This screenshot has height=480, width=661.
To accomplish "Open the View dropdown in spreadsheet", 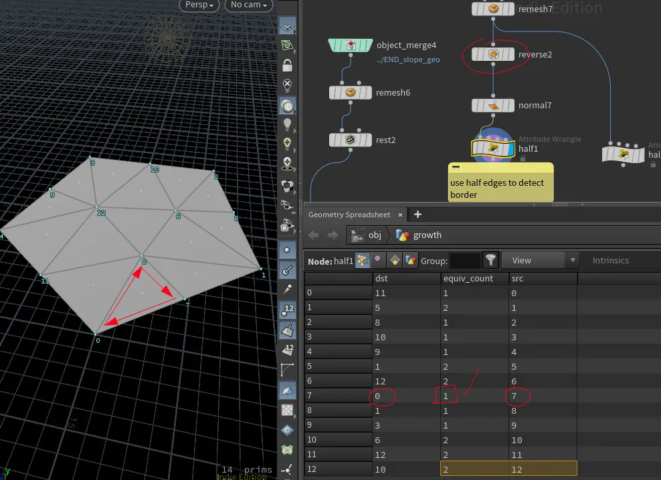I will 541,261.
